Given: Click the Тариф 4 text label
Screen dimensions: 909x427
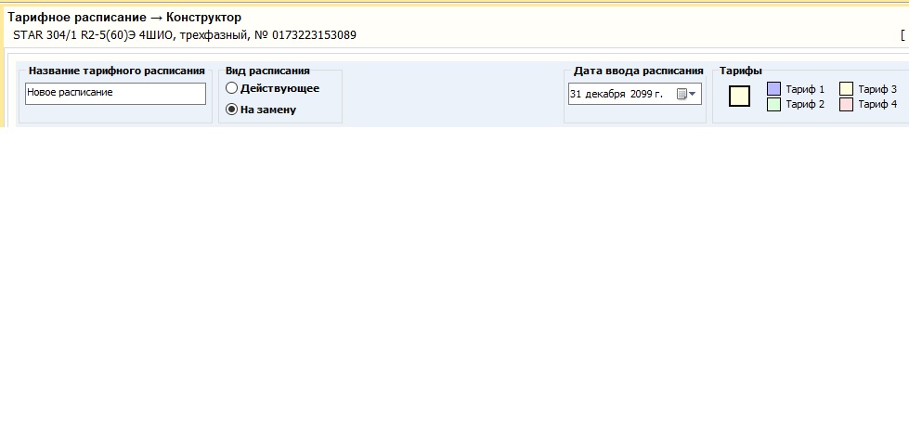Looking at the screenshot, I should 877,105.
